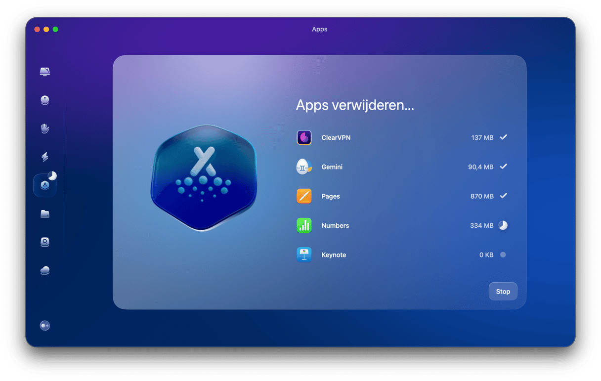601x381 pixels.
Task: Click the Gemini label
Action: tap(332, 167)
